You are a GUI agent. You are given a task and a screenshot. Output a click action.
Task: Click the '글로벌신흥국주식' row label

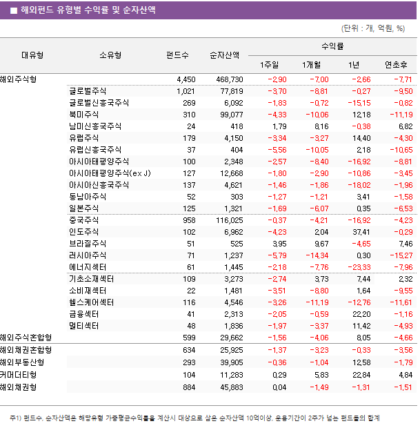tap(99, 103)
